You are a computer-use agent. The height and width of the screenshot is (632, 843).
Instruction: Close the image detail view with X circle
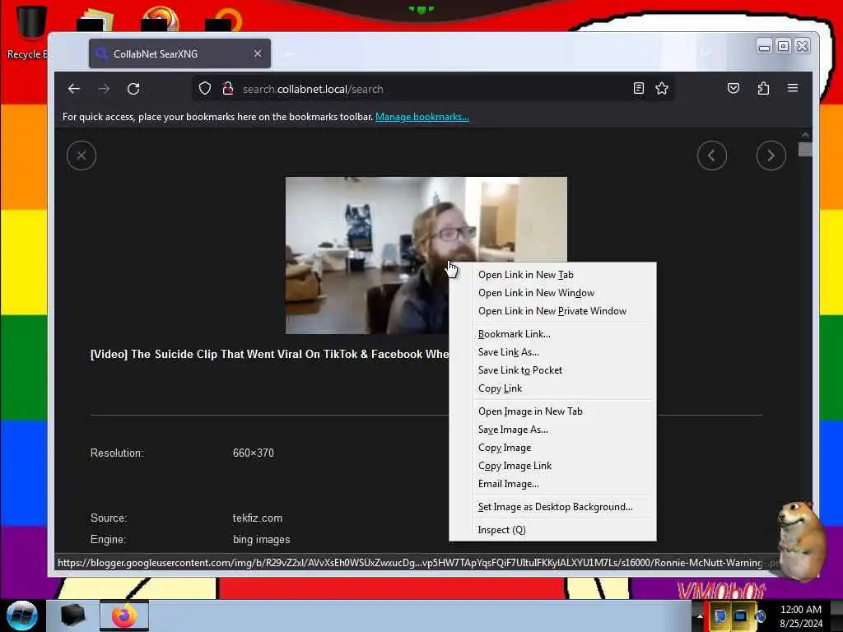(x=82, y=156)
